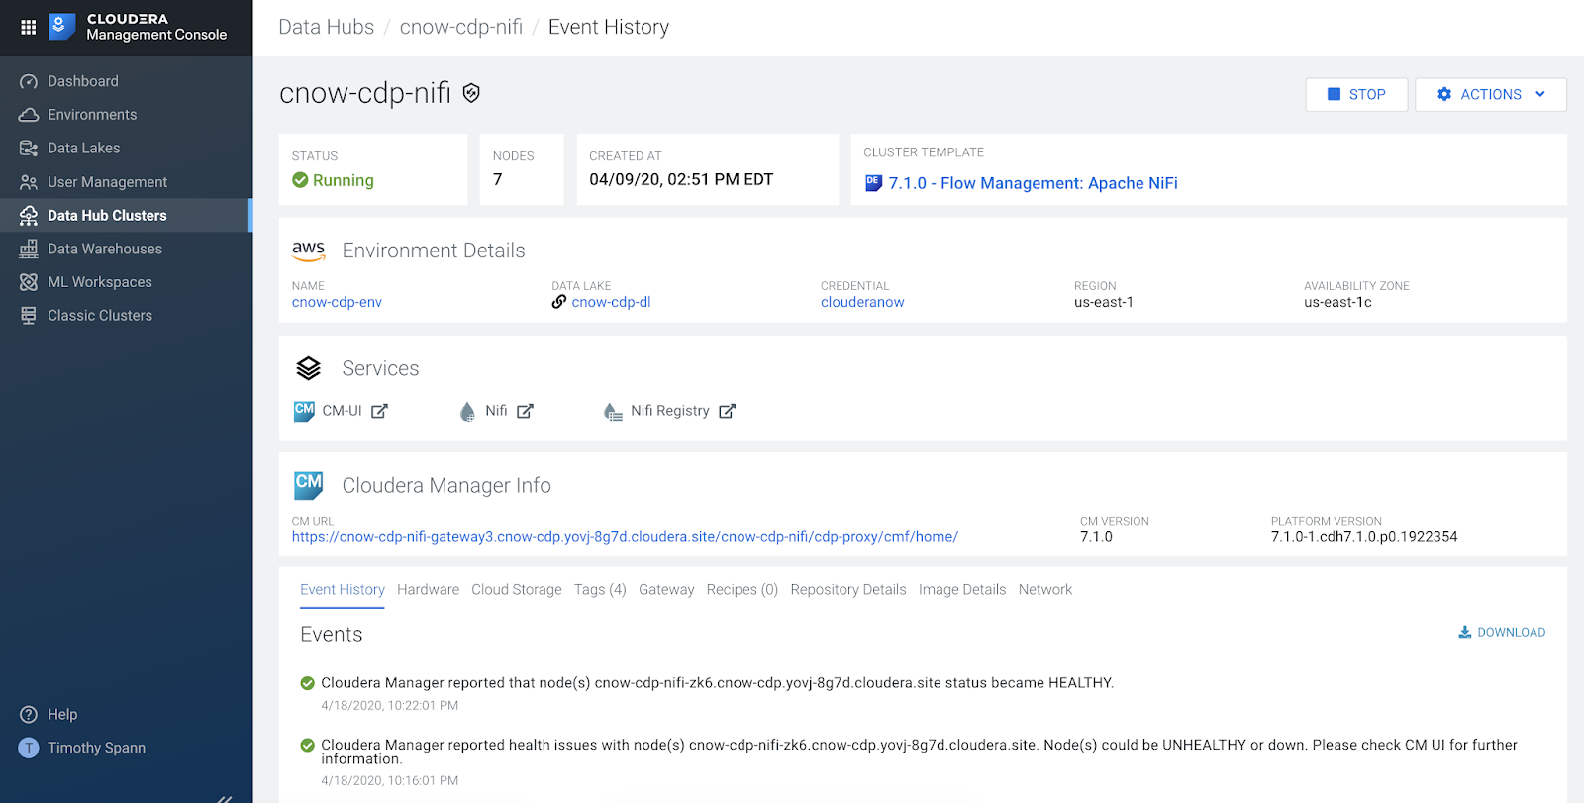This screenshot has width=1584, height=803.
Task: Click the Data Lakes icon
Action: coord(29,149)
